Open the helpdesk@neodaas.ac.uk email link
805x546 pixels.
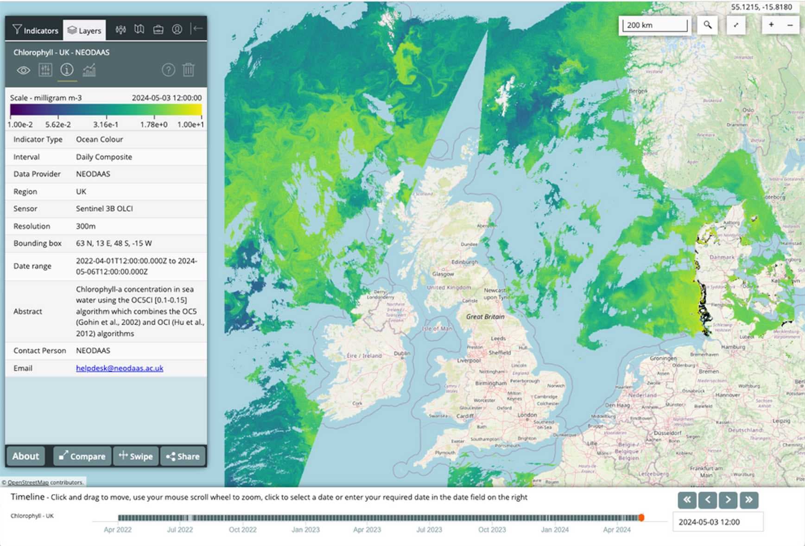[x=120, y=368]
